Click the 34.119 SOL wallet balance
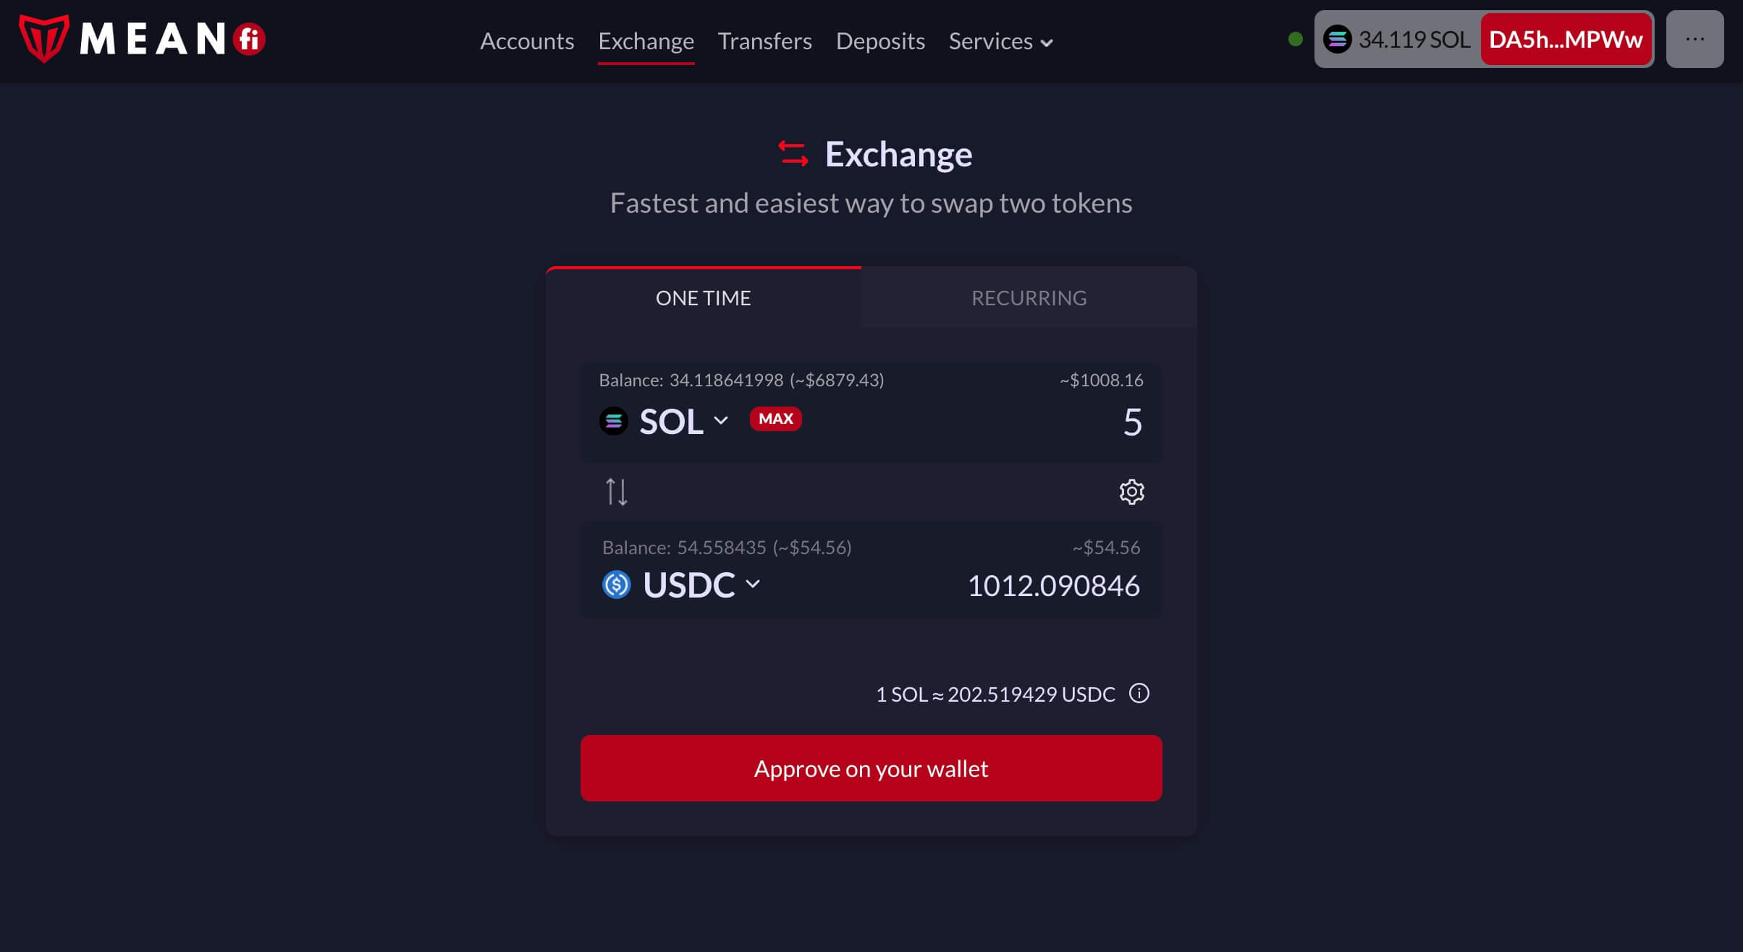The height and width of the screenshot is (952, 1743). [x=1414, y=39]
